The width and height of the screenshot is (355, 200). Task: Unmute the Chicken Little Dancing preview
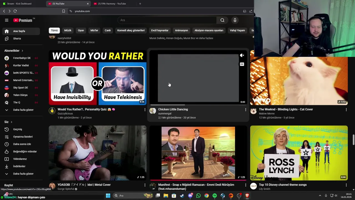[x=242, y=55]
